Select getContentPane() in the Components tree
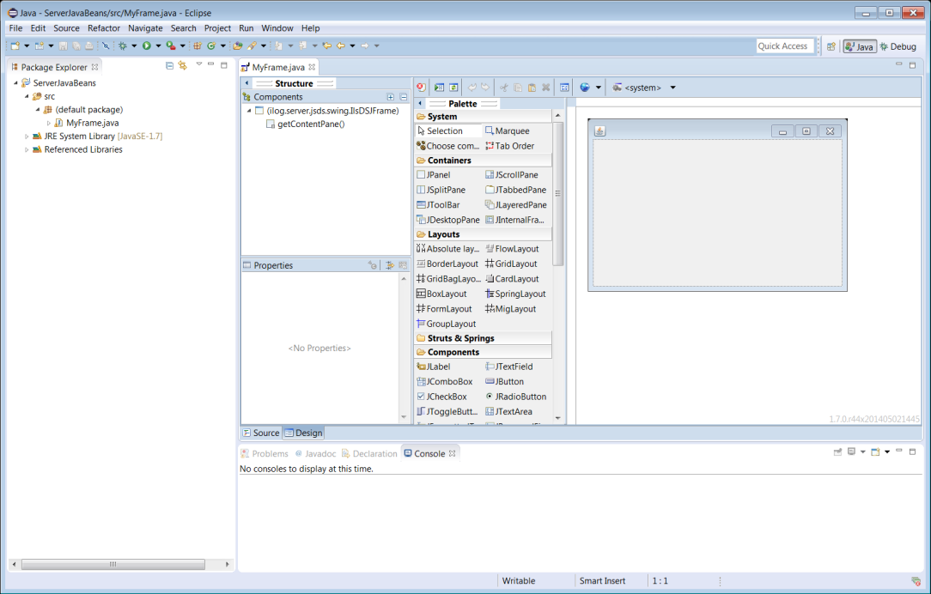Screen dimensions: 931x594 point(310,124)
